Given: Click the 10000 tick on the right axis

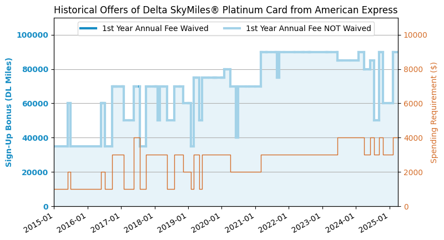Looking at the screenshot, I should tap(415, 35).
